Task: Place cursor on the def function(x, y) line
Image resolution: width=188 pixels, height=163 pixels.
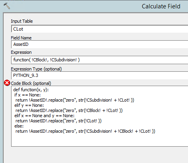Action: click(31, 90)
